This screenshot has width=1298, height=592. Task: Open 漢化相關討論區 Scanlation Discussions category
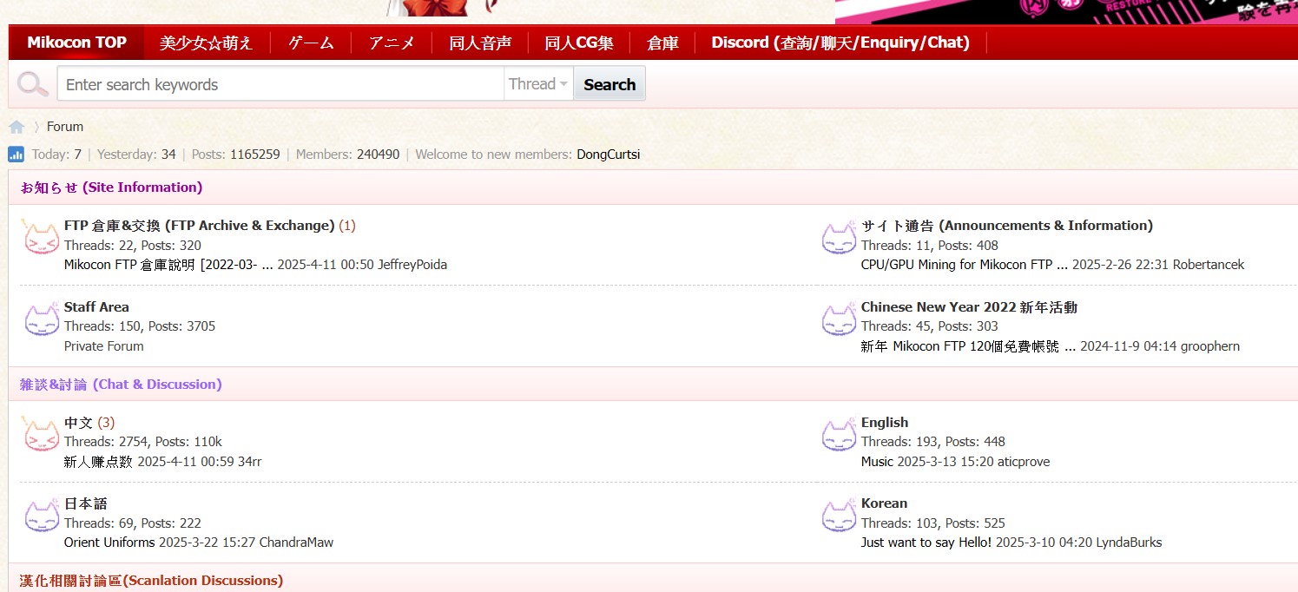[151, 581]
